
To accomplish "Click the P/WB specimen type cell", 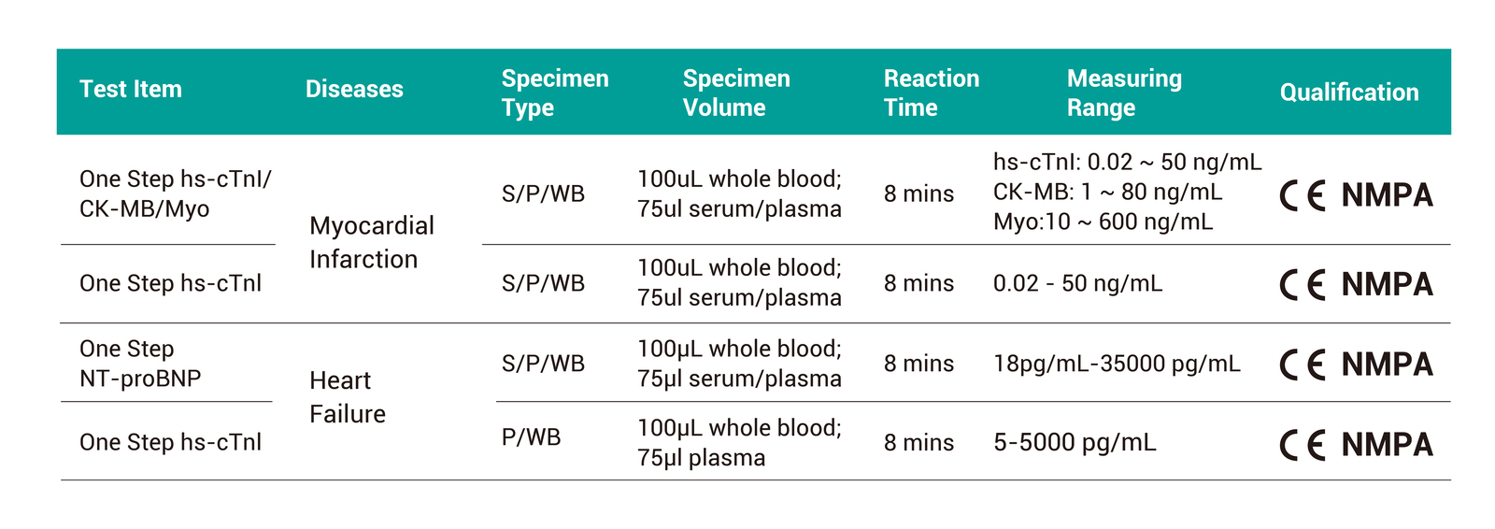I will pyautogui.click(x=531, y=437).
